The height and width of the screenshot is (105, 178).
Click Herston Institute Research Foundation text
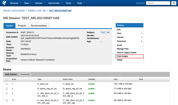point(38,60)
